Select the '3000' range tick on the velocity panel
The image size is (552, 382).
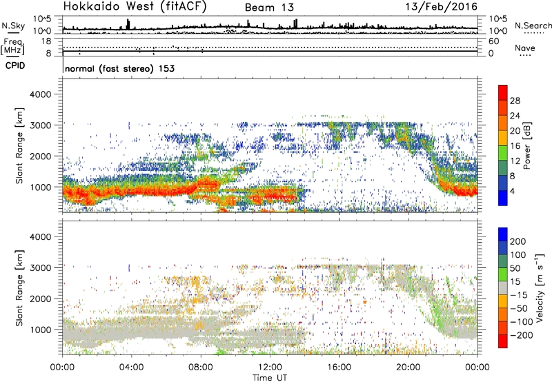41,268
